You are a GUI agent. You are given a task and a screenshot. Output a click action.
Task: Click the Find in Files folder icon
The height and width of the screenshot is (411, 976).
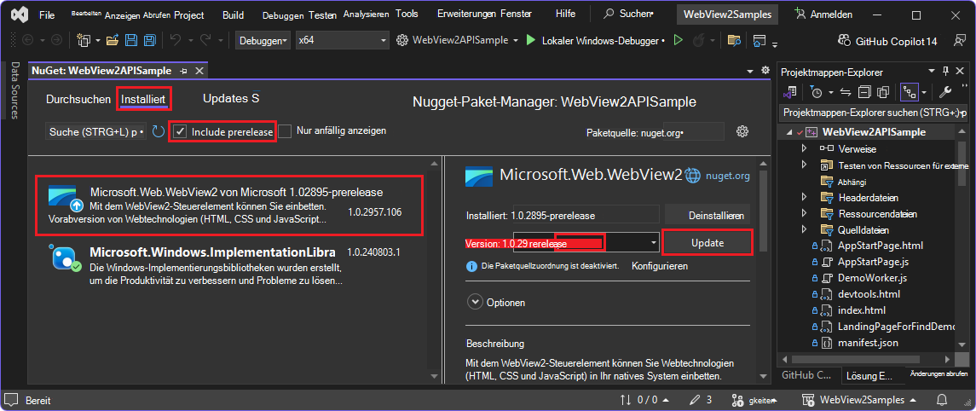(735, 40)
